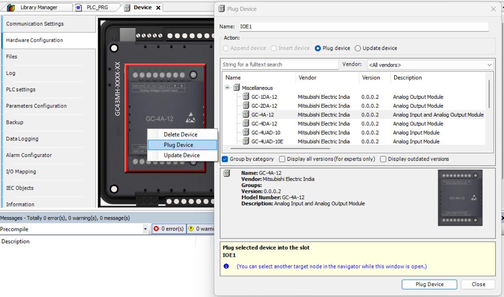
Task: Click the red error icon in Messages
Action: point(156,229)
